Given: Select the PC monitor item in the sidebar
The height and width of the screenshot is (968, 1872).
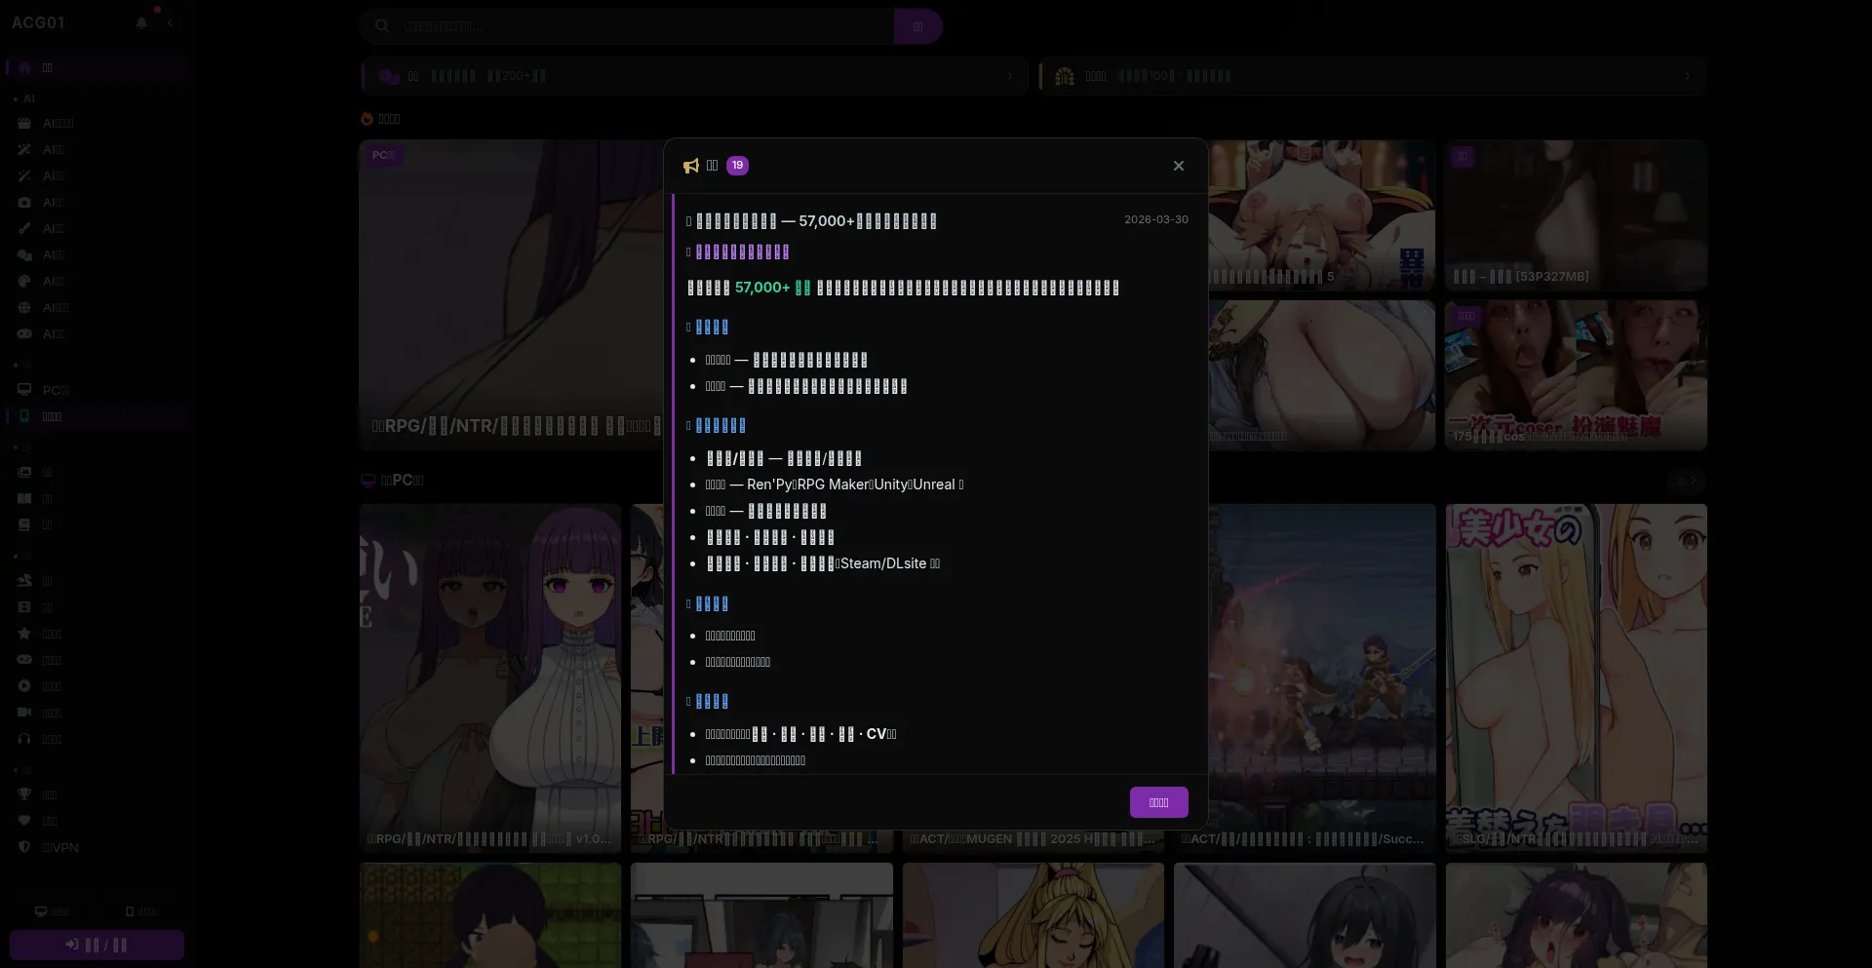Looking at the screenshot, I should (x=97, y=390).
